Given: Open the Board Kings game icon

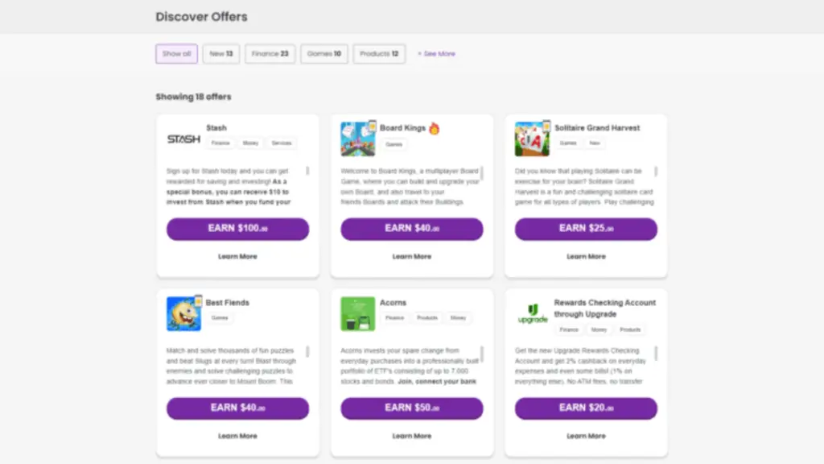Looking at the screenshot, I should point(358,139).
